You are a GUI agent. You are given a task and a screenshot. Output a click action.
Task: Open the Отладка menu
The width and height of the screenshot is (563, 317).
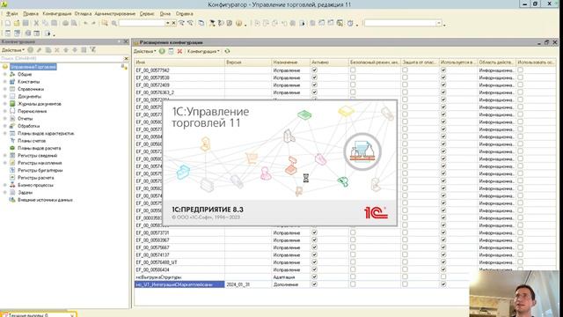click(x=83, y=14)
